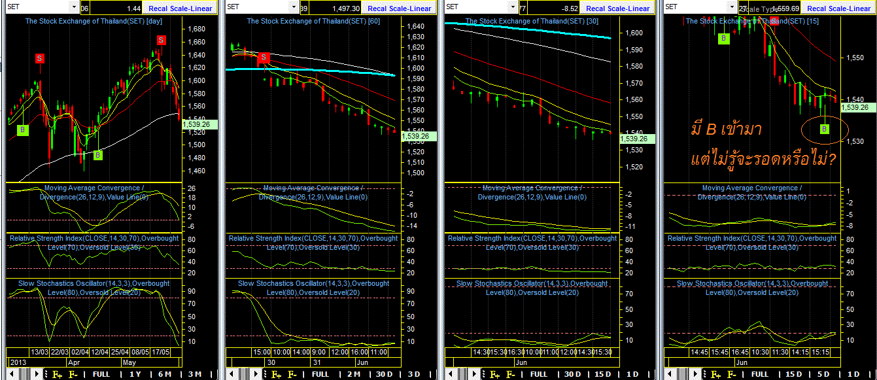Select FULL range under the 15-minute chart
The image size is (877, 380).
[x=759, y=374]
